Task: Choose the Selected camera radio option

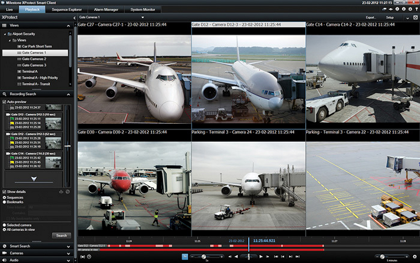Action: click(x=5, y=225)
